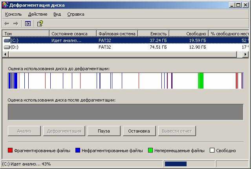
Task: Open the Справка menu
Action: point(76,14)
